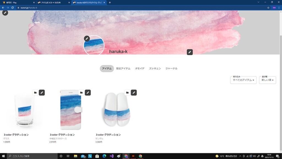Edit the 手帳型スマホケース item via pencil icon
The image size is (282, 159).
click(x=88, y=93)
